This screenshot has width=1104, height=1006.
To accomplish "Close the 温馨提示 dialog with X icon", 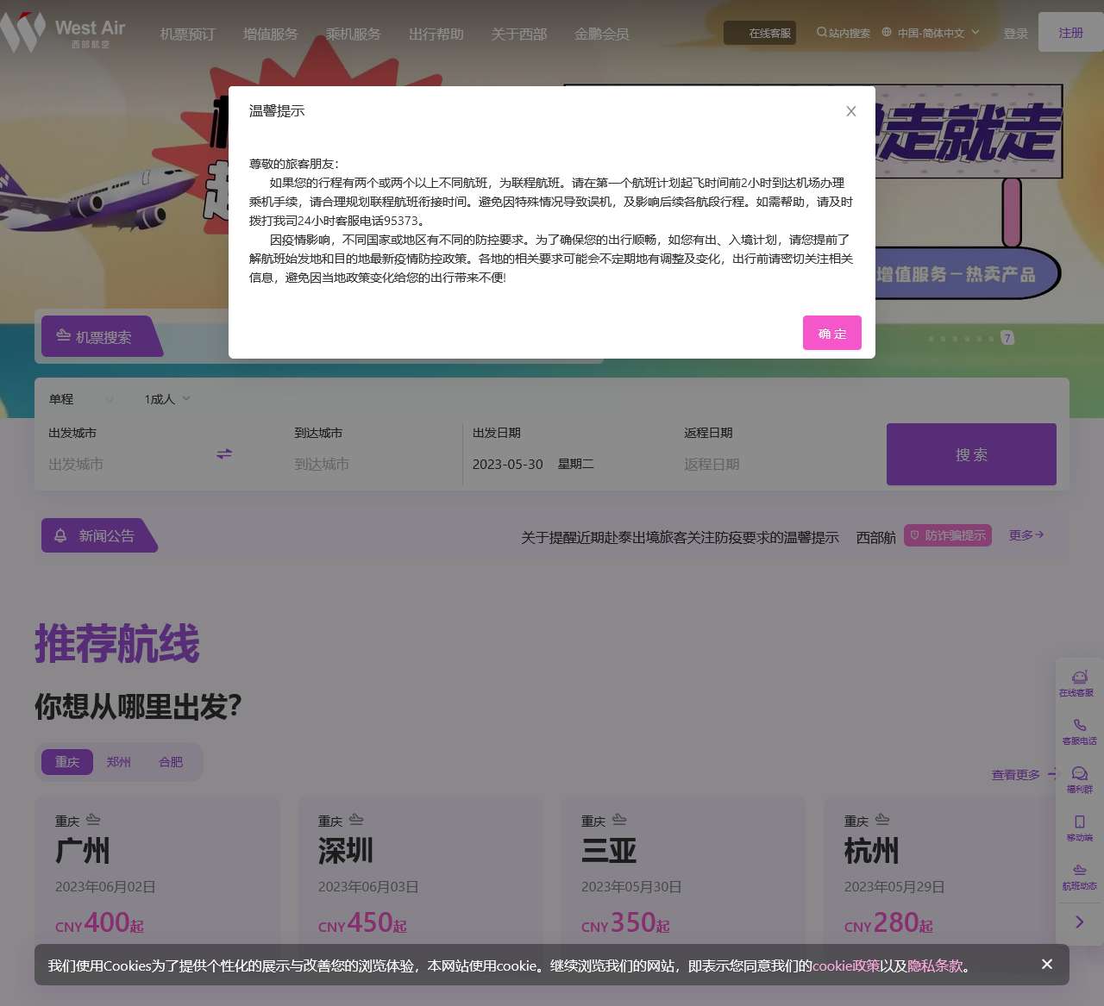I will [x=850, y=111].
